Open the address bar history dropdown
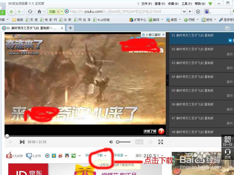Viewport: 234px width, 175px height. coord(184,12)
